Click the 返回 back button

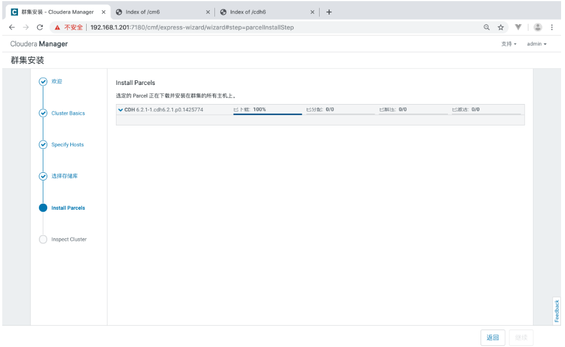tap(492, 337)
